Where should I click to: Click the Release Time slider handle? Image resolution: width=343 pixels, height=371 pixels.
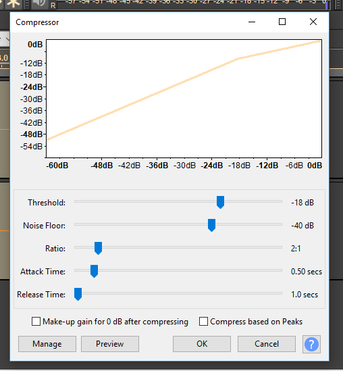[x=78, y=294]
